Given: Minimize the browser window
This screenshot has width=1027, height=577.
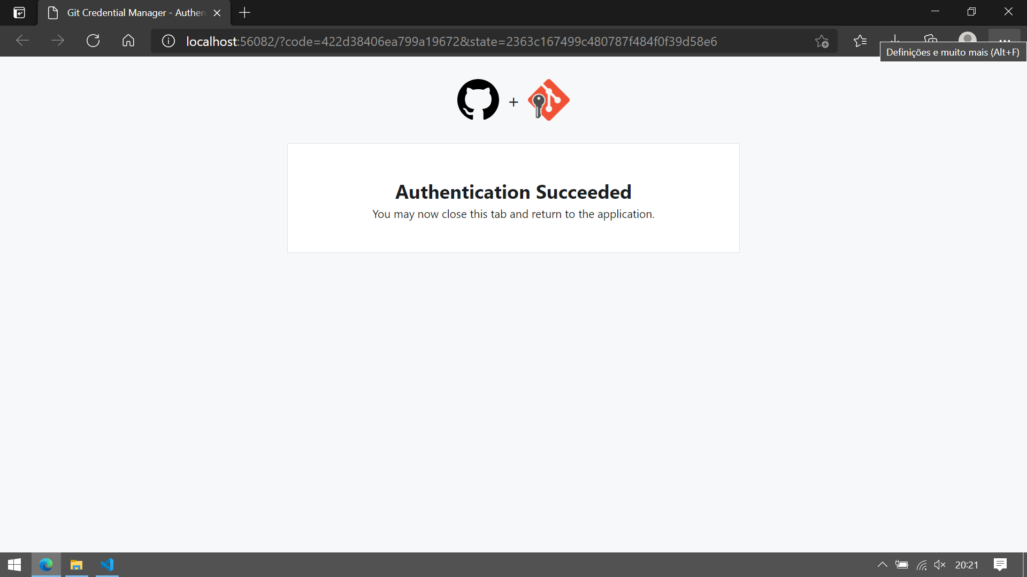Looking at the screenshot, I should tap(935, 12).
